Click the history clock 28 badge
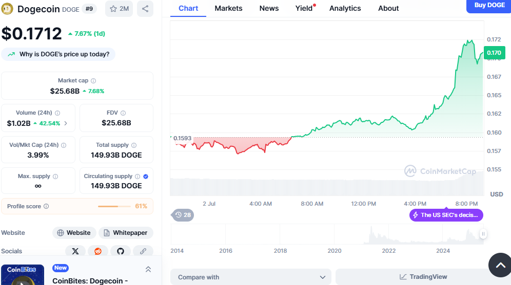This screenshot has width=511, height=285. pyautogui.click(x=183, y=215)
